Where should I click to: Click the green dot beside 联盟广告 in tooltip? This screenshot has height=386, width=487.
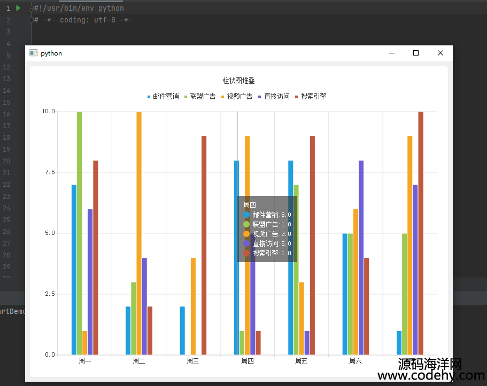pos(246,224)
